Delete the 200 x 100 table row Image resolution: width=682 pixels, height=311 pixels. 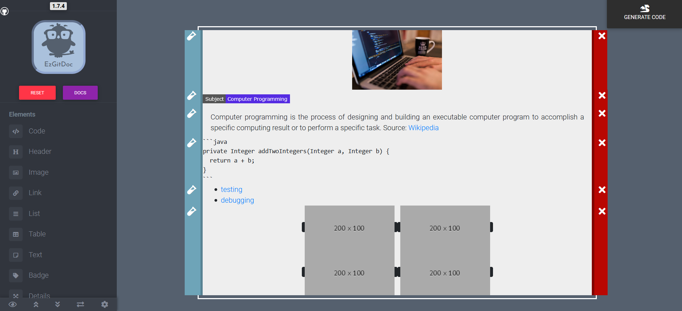pos(602,211)
